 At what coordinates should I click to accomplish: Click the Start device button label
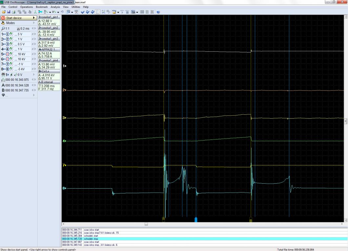point(14,18)
